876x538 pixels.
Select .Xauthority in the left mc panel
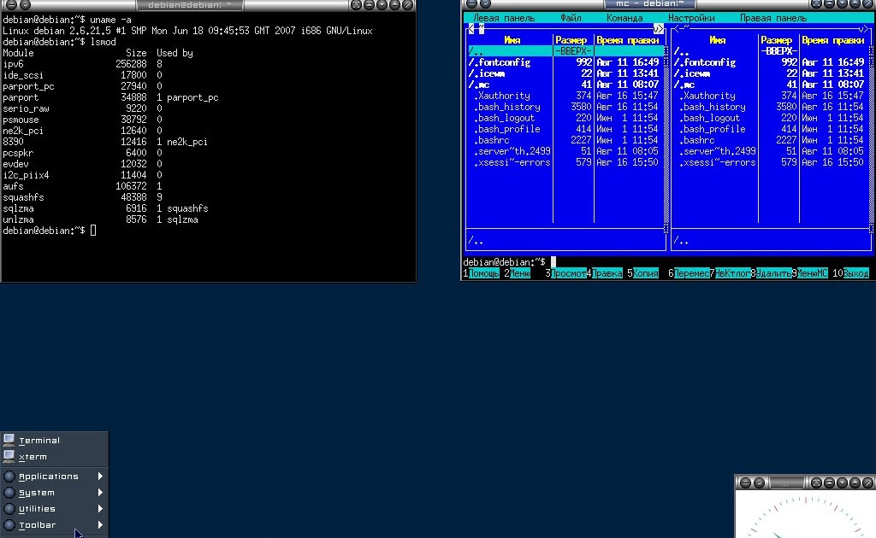coord(565,96)
